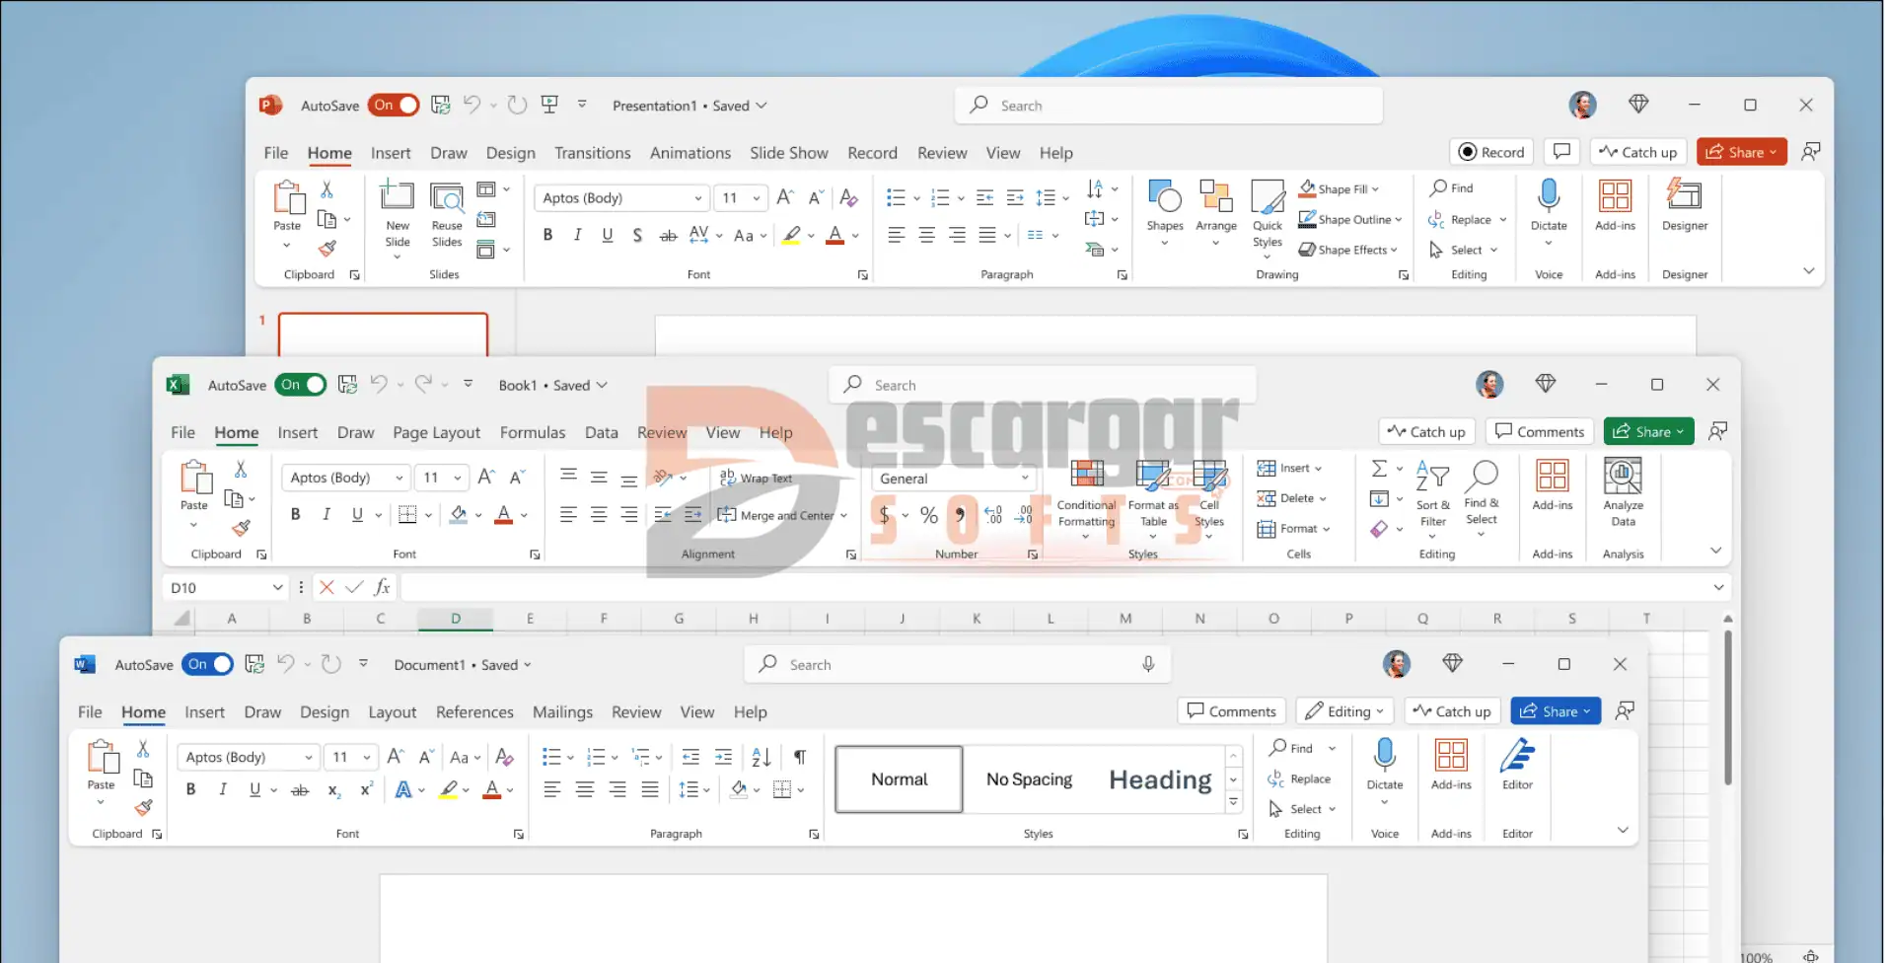Open the References tab in Word
Screen dimensions: 1885x963
[x=474, y=711]
